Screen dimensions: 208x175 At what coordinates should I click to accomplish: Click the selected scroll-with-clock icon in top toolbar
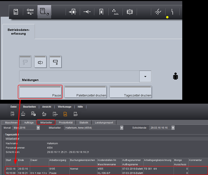coord(44,12)
